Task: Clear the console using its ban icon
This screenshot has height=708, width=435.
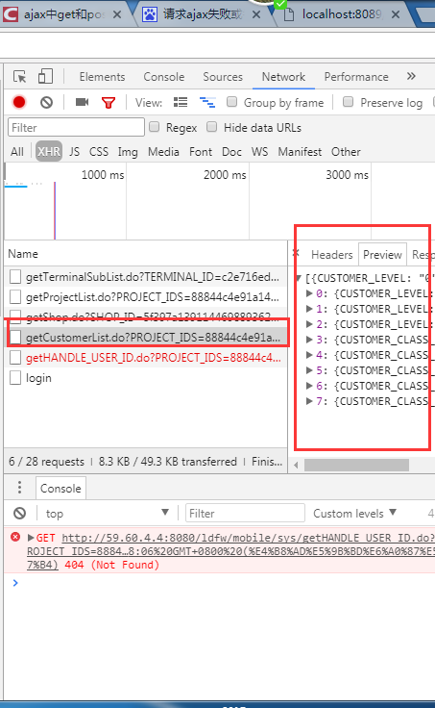Action: coord(19,514)
